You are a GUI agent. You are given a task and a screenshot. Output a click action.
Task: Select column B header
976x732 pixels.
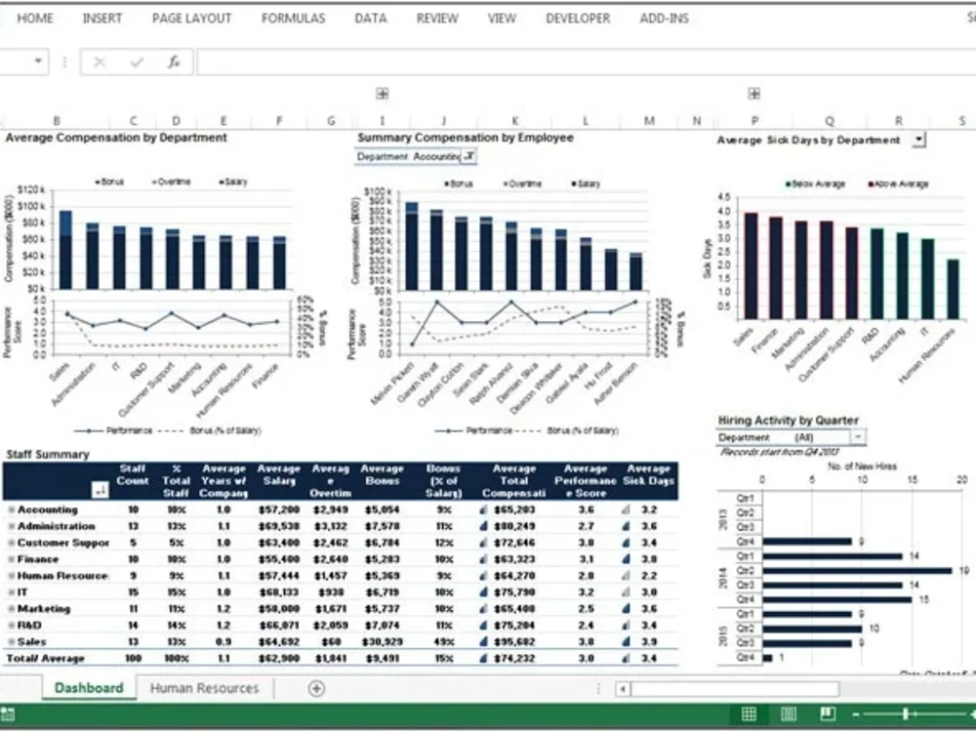pos(57,121)
